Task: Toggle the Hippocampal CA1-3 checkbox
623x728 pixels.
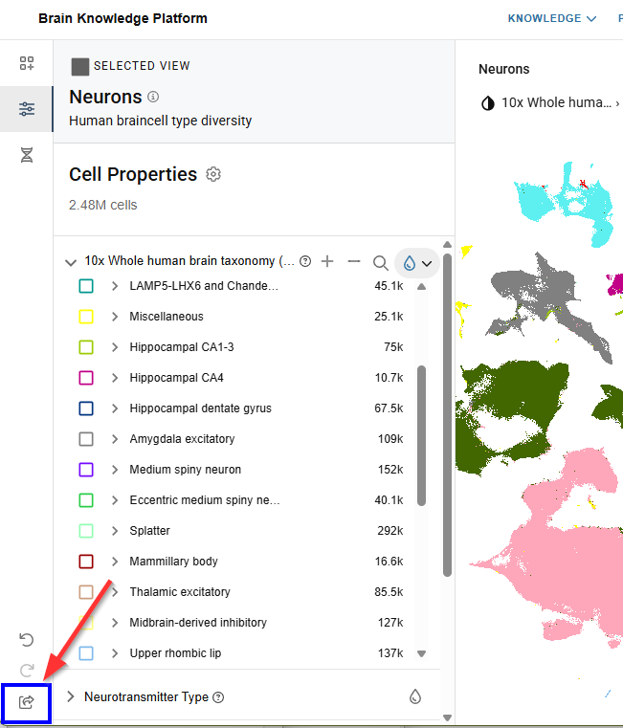Action: click(x=86, y=347)
